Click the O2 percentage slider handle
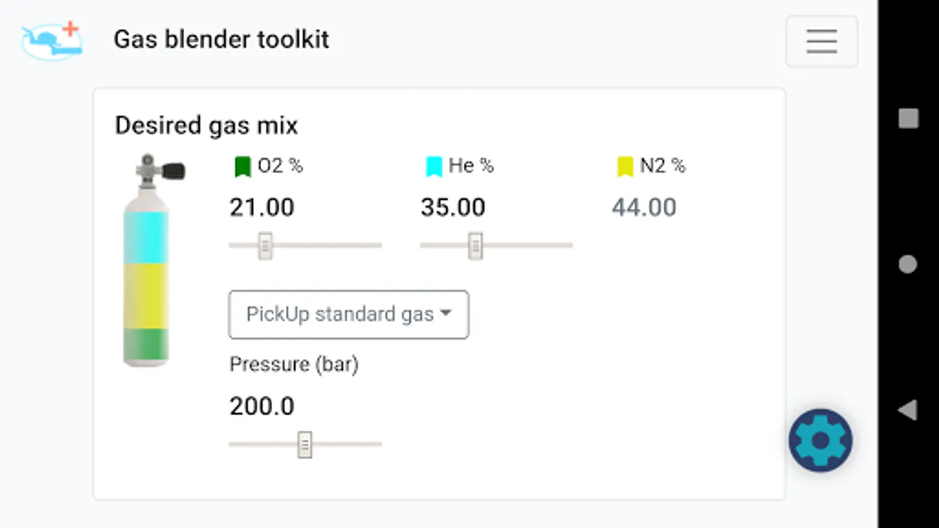The image size is (939, 528). 265,246
